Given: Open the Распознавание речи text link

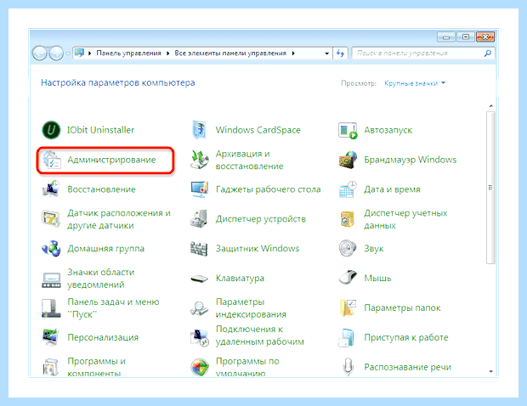Looking at the screenshot, I should (x=408, y=367).
